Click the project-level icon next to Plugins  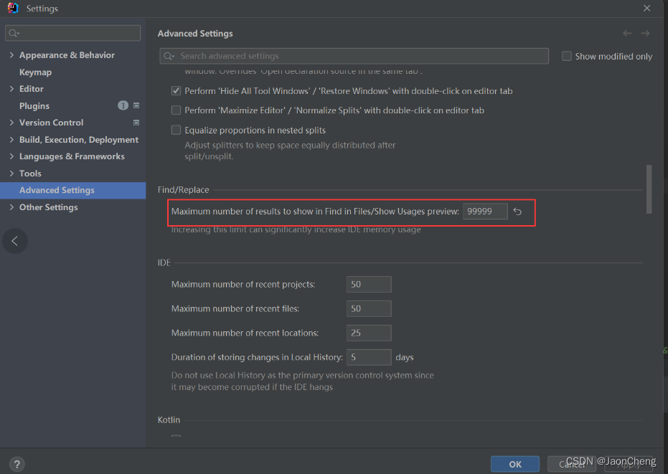[x=136, y=105]
